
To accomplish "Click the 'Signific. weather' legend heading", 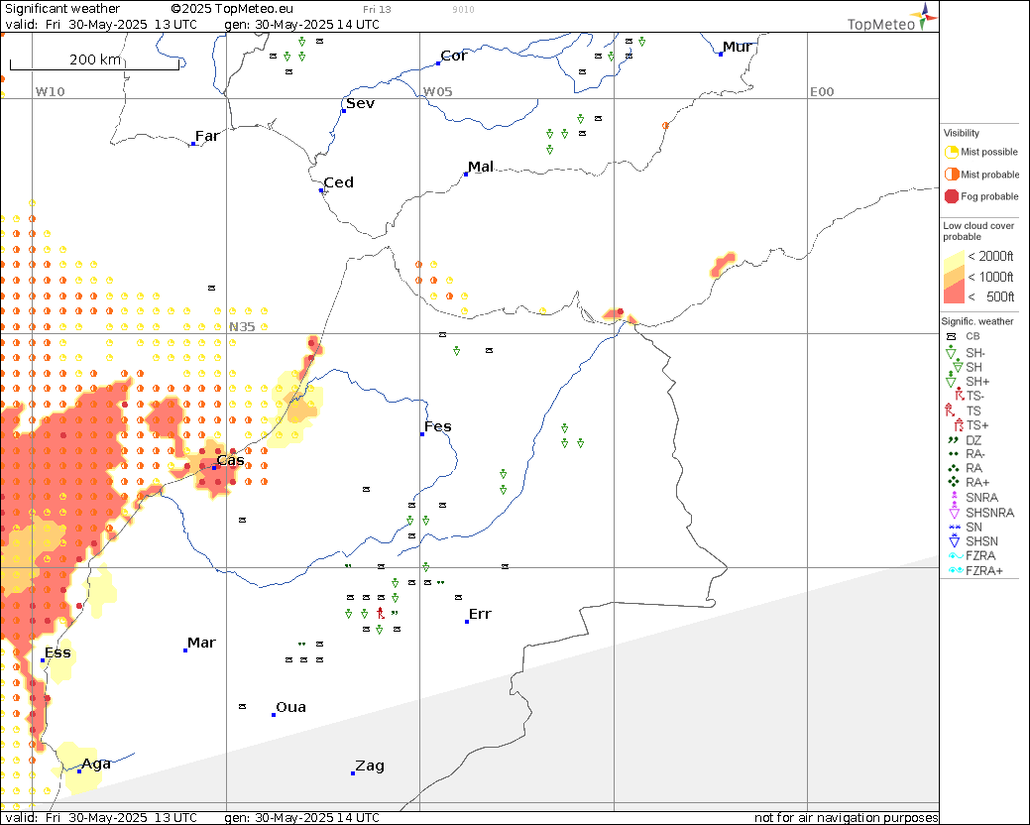I will point(976,321).
